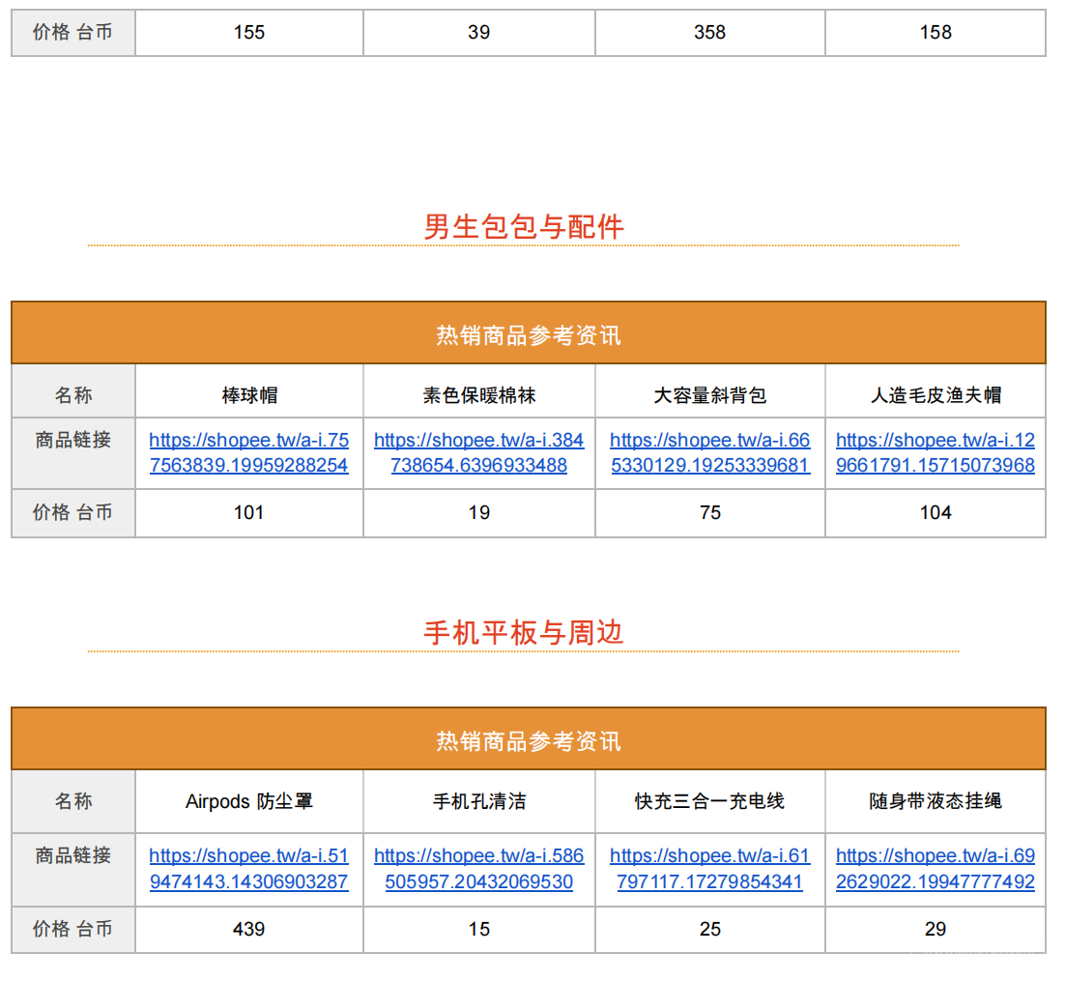Click the 名称 row label cell

(x=72, y=390)
